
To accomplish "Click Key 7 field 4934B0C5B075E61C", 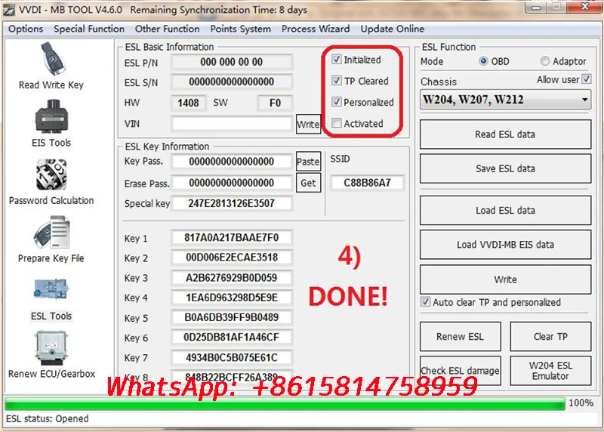I will (232, 358).
